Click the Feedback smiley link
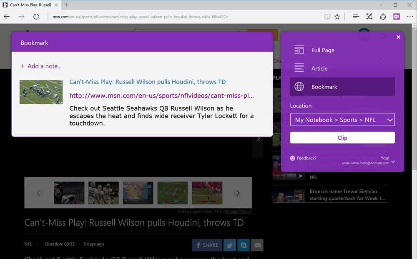This screenshot has height=259, width=417. pyautogui.click(x=303, y=158)
